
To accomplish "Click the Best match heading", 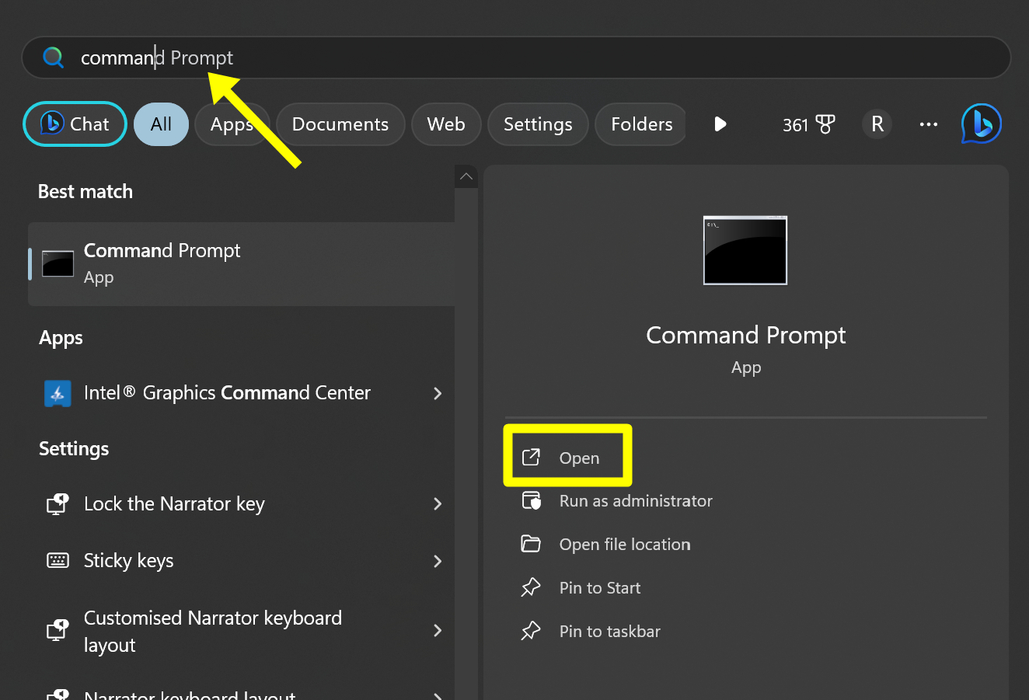I will (x=85, y=191).
